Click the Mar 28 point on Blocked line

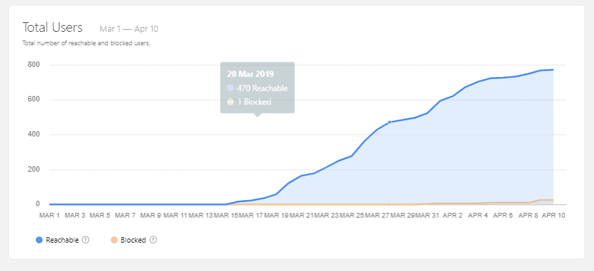pos(390,203)
